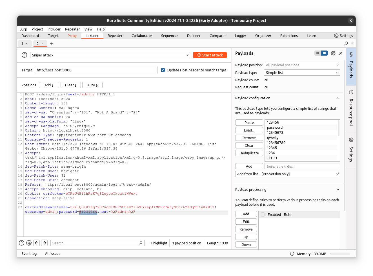
Task: Open the Project menu
Action: point(37,29)
